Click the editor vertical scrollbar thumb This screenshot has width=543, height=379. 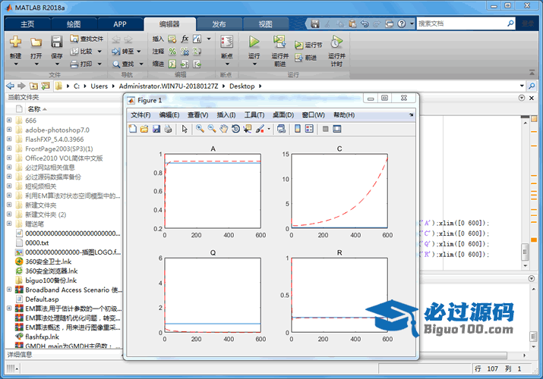(x=526, y=252)
